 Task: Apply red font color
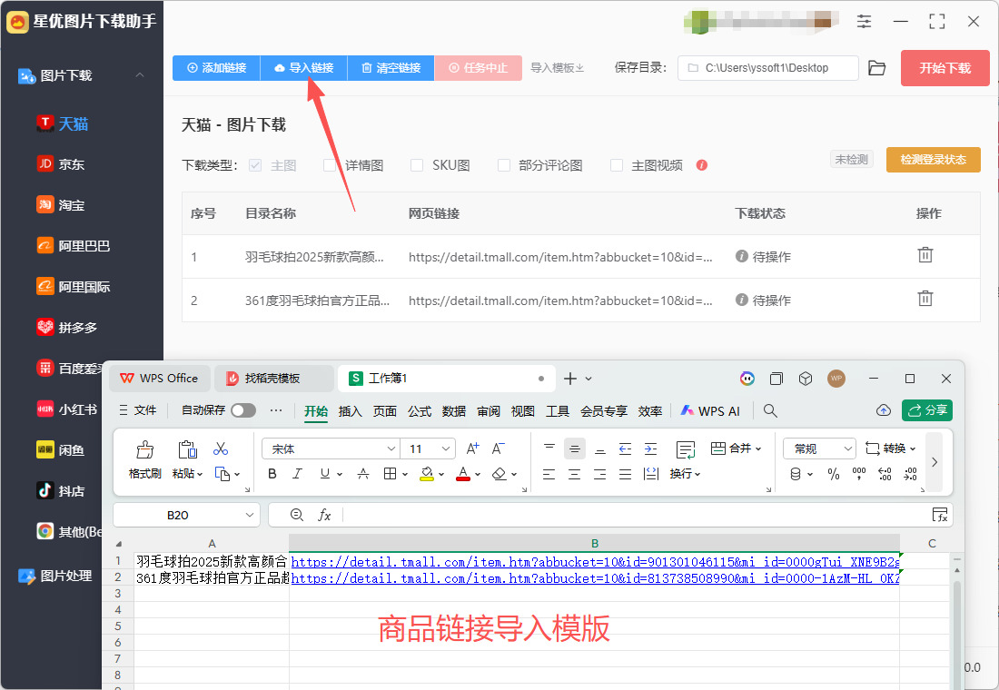[463, 474]
